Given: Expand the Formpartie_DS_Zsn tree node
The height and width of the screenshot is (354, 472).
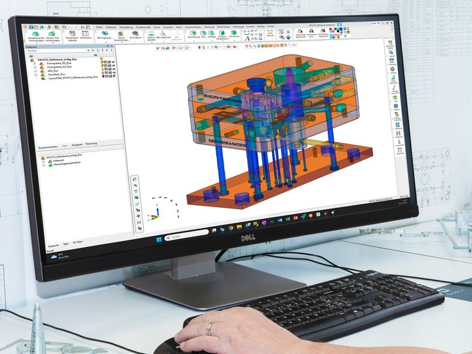Looking at the screenshot, I should [x=34, y=62].
